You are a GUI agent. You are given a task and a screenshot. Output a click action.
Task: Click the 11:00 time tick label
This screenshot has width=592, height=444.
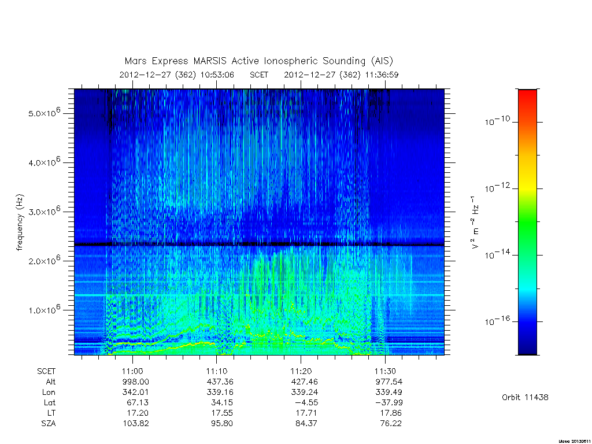[132, 371]
